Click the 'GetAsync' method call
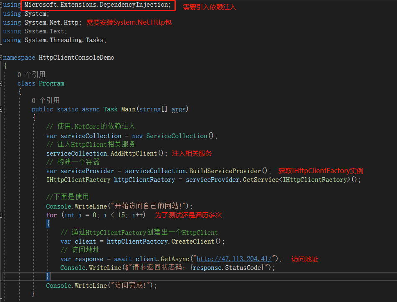The image size is (397, 302). (x=175, y=259)
